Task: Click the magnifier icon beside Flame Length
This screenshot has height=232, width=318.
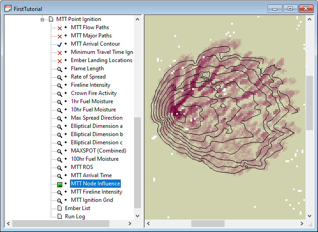Action: pyautogui.click(x=59, y=69)
